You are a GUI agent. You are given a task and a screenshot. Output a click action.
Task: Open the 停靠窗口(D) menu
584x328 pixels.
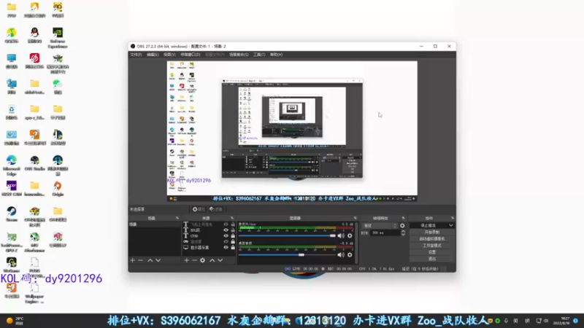pos(191,55)
